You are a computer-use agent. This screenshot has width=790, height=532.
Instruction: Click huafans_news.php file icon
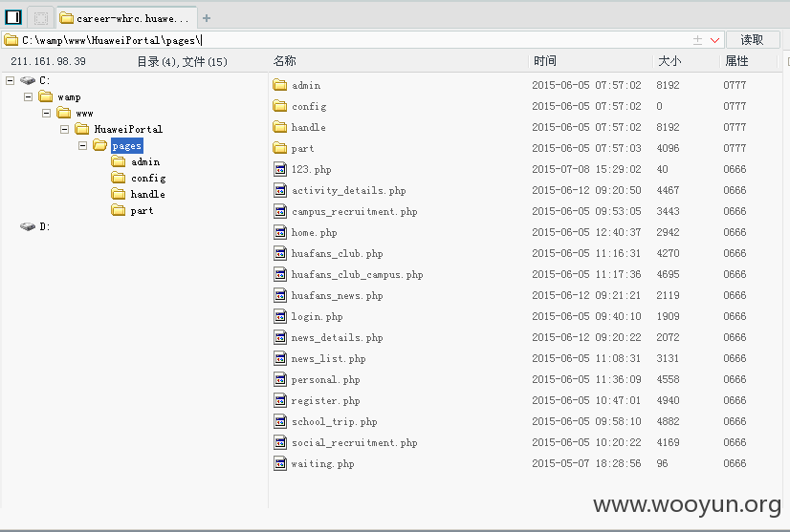(x=280, y=295)
